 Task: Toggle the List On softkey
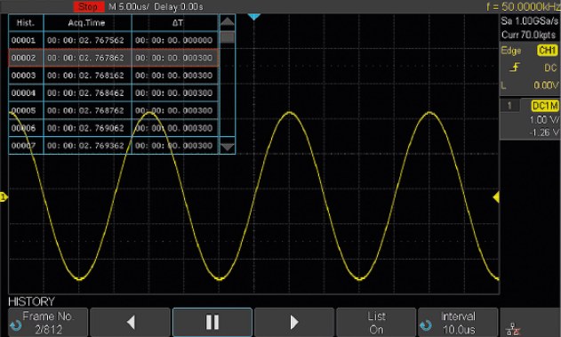(x=376, y=323)
